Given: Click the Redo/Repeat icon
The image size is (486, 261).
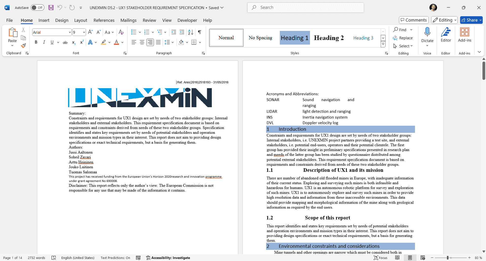Looking at the screenshot, I should tap(72, 8).
